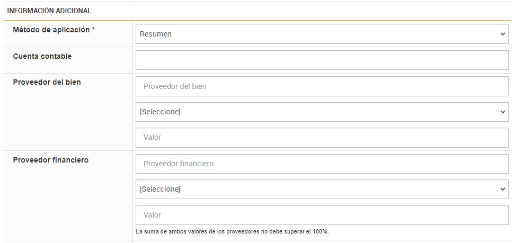Click the Cuenta contable input field
This screenshot has height=243, width=515.
(x=322, y=60)
